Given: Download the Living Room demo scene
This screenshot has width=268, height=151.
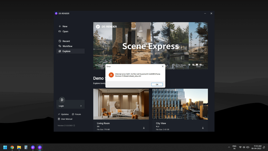Looking at the screenshot, I should click(144, 128).
